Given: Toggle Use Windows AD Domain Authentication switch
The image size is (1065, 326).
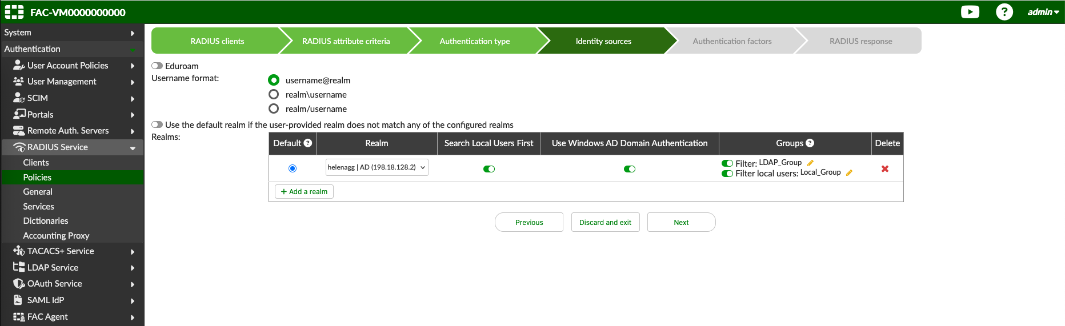Looking at the screenshot, I should click(629, 169).
